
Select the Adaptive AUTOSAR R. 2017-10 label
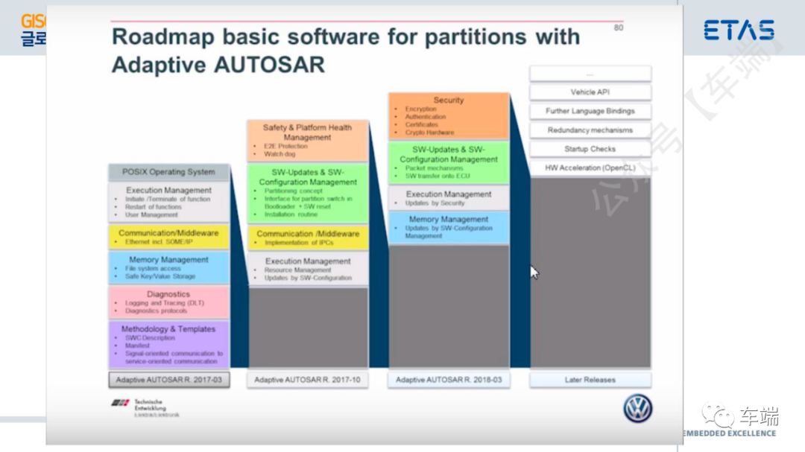(308, 381)
